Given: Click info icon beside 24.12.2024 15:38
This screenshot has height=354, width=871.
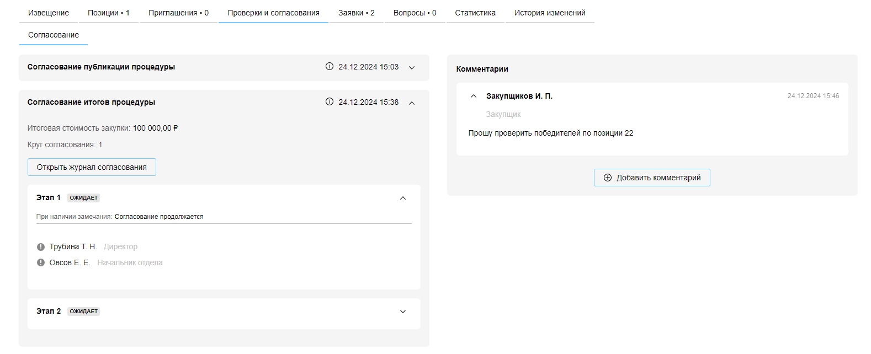Looking at the screenshot, I should point(330,102).
